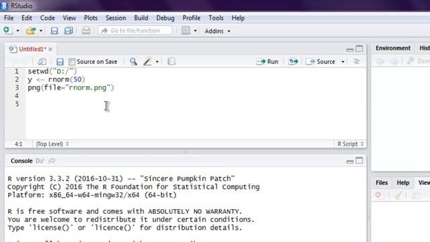
Task: Click the console working directory arrow icon
Action: pos(52,161)
